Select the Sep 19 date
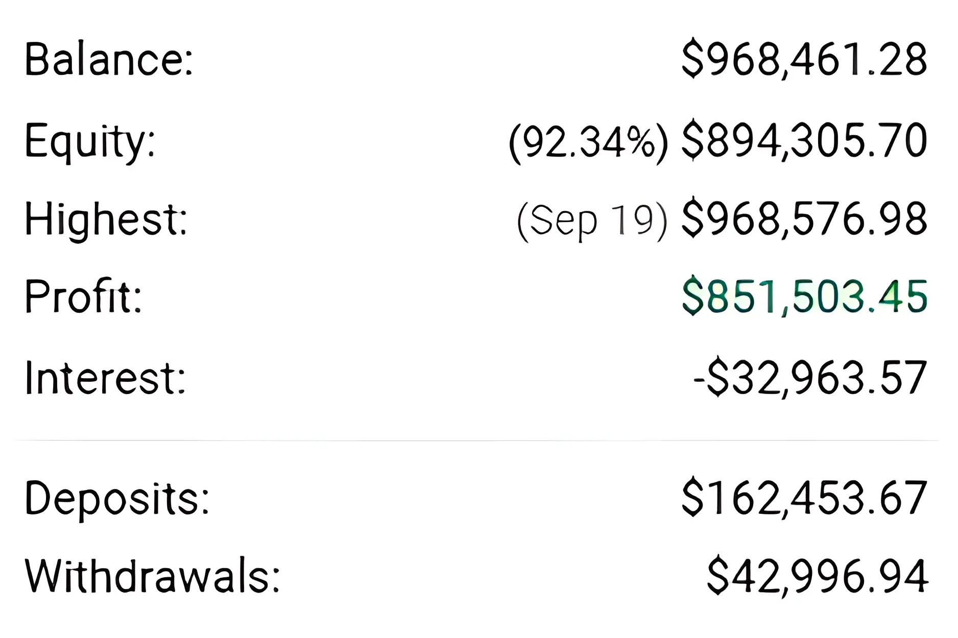The width and height of the screenshot is (958, 638). click(592, 220)
